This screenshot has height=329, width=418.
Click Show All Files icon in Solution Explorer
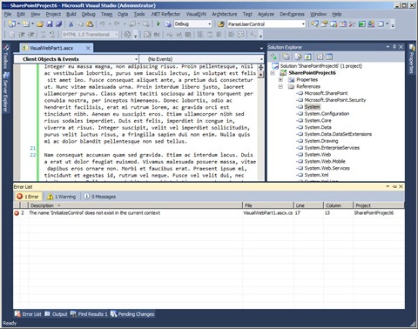point(286,57)
